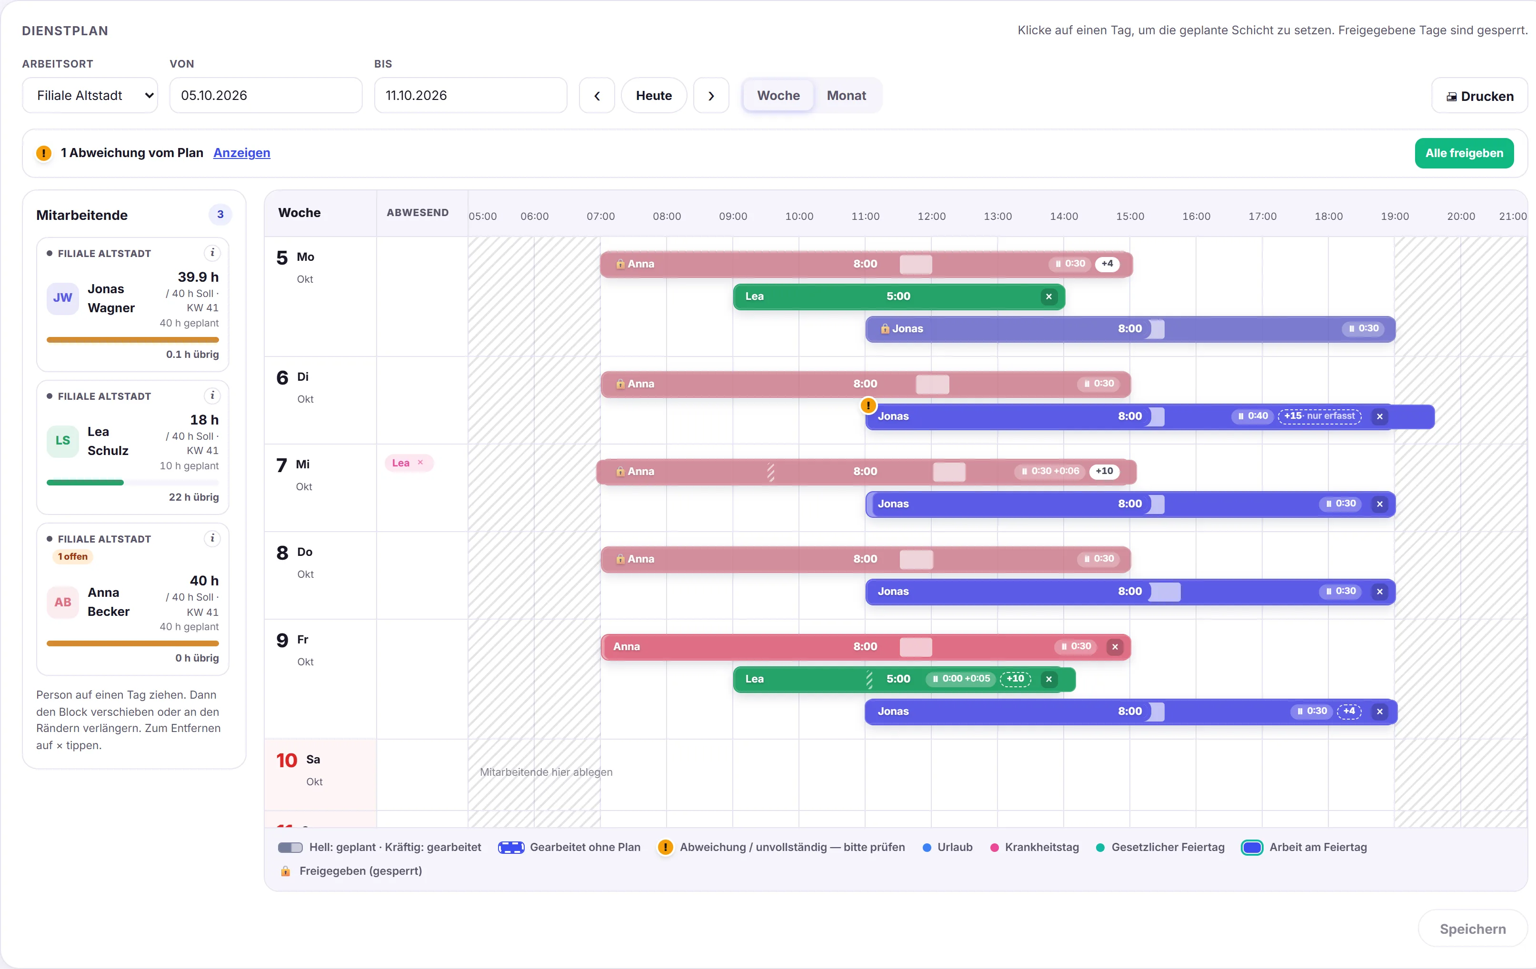Switch to Monat view

(x=847, y=96)
